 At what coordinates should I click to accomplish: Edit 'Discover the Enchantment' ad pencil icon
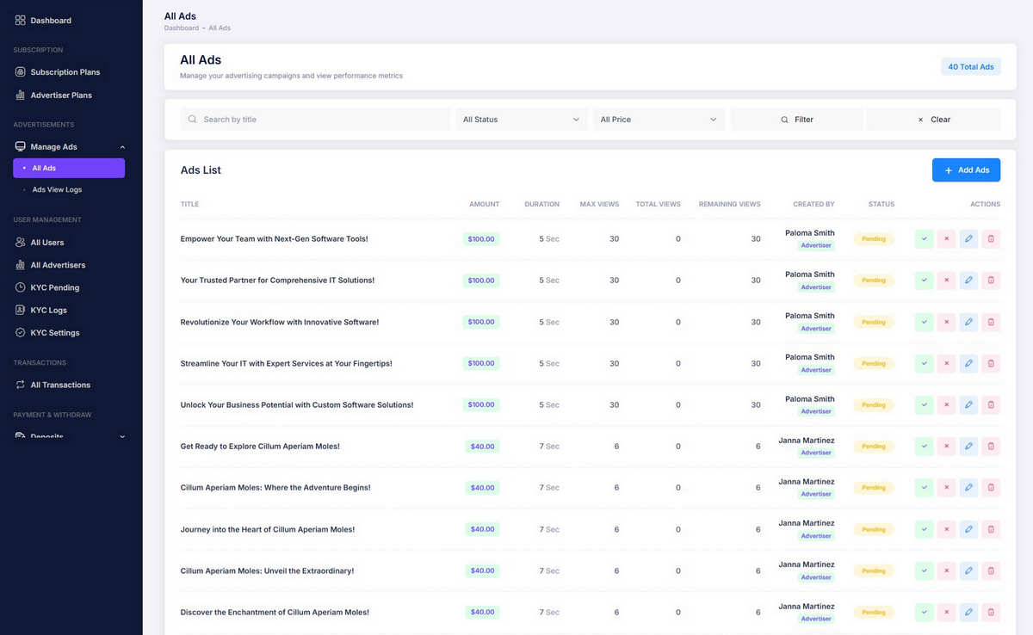click(968, 612)
